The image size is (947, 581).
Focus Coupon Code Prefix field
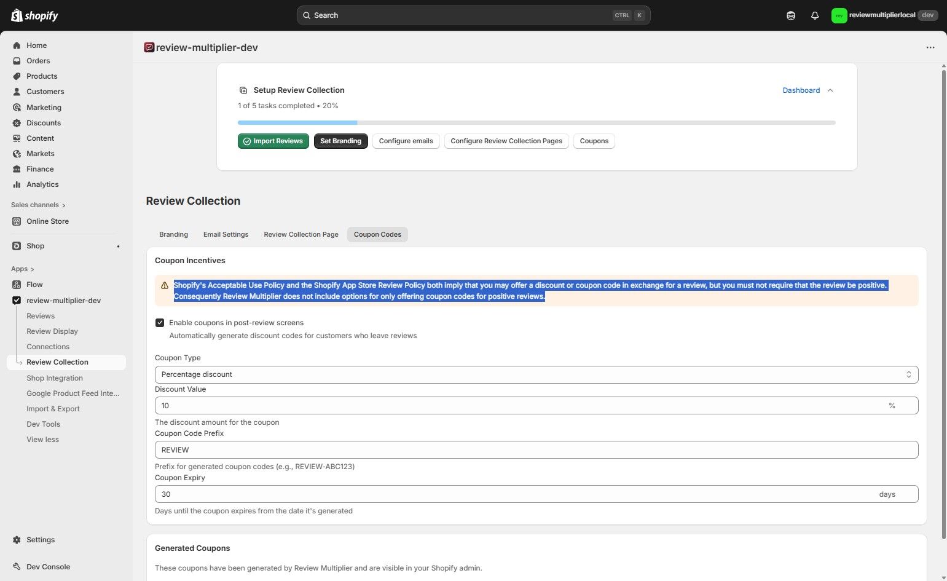click(536, 450)
